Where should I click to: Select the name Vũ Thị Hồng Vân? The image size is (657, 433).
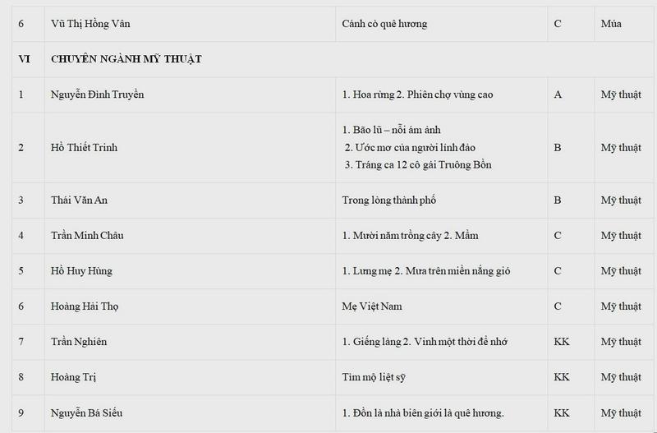pos(90,24)
